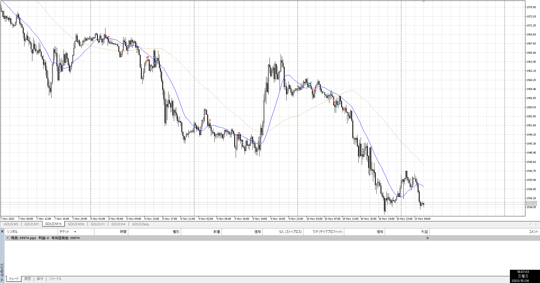Select the GOLD,M30 chart tab
This screenshot has width=540, height=283.
(76, 224)
